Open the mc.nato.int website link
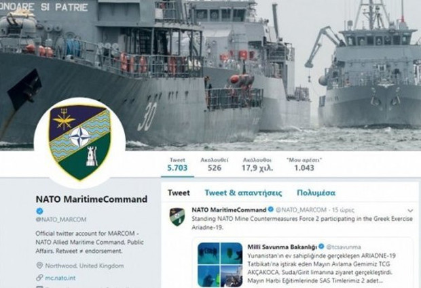 click(x=60, y=278)
